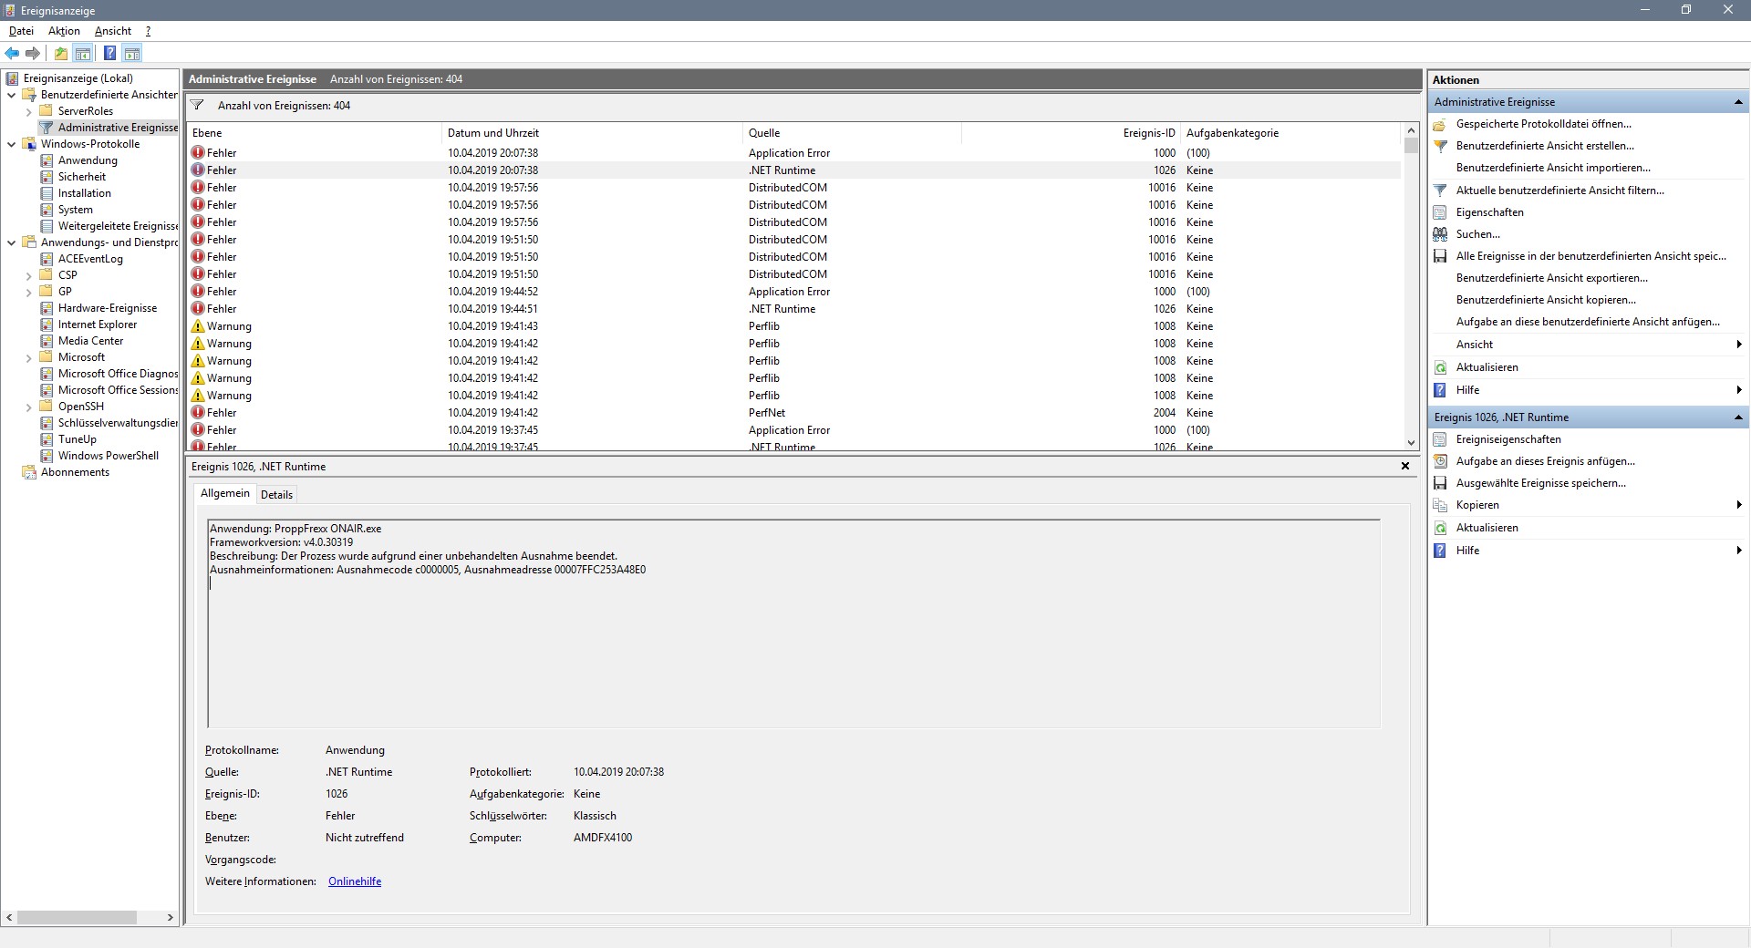The width and height of the screenshot is (1751, 948).
Task: Sort by Ereignis-ID column header
Action: tap(1071, 133)
